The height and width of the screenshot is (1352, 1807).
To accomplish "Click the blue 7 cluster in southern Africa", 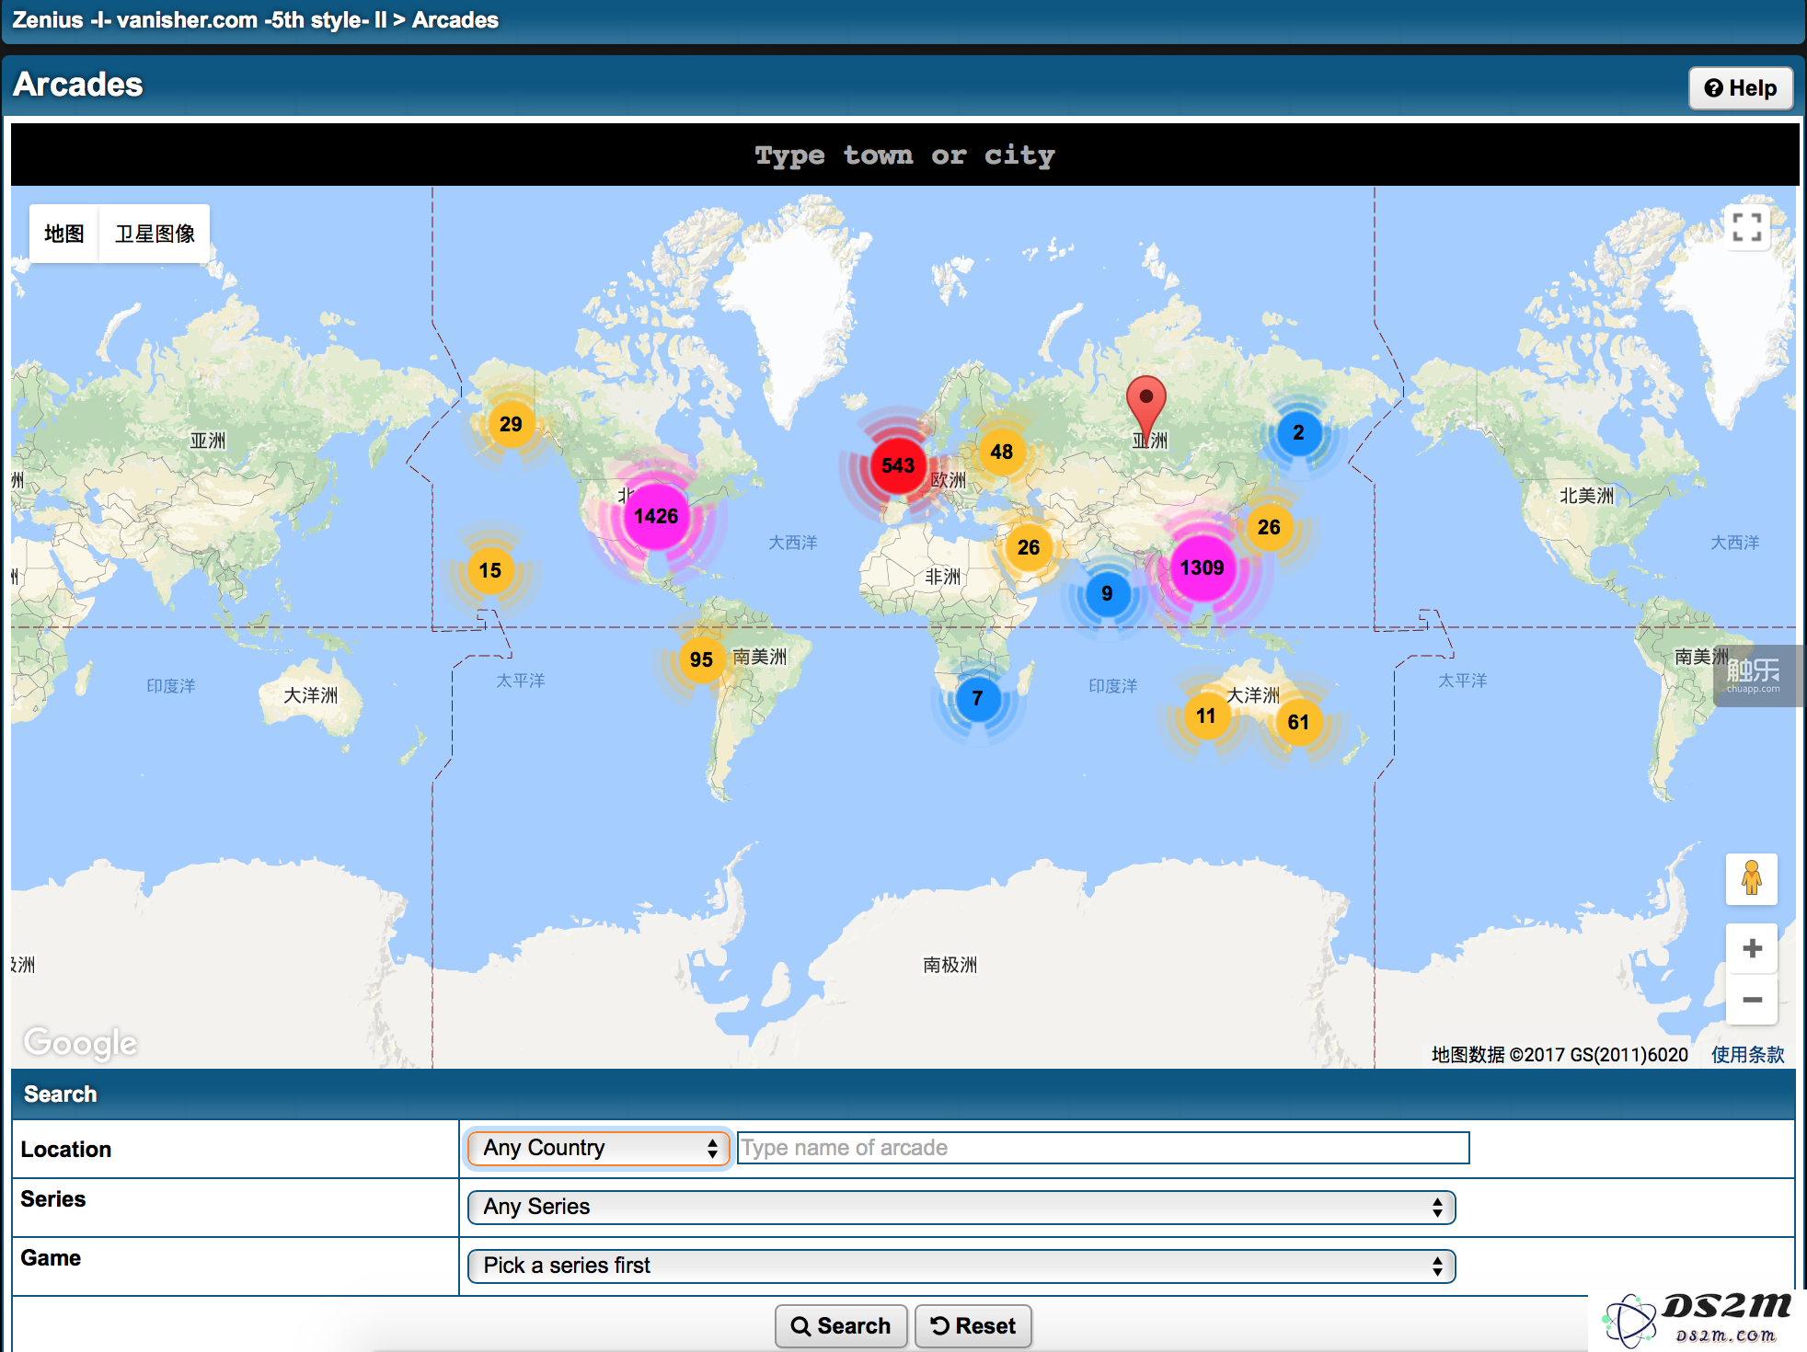I will coord(977,698).
